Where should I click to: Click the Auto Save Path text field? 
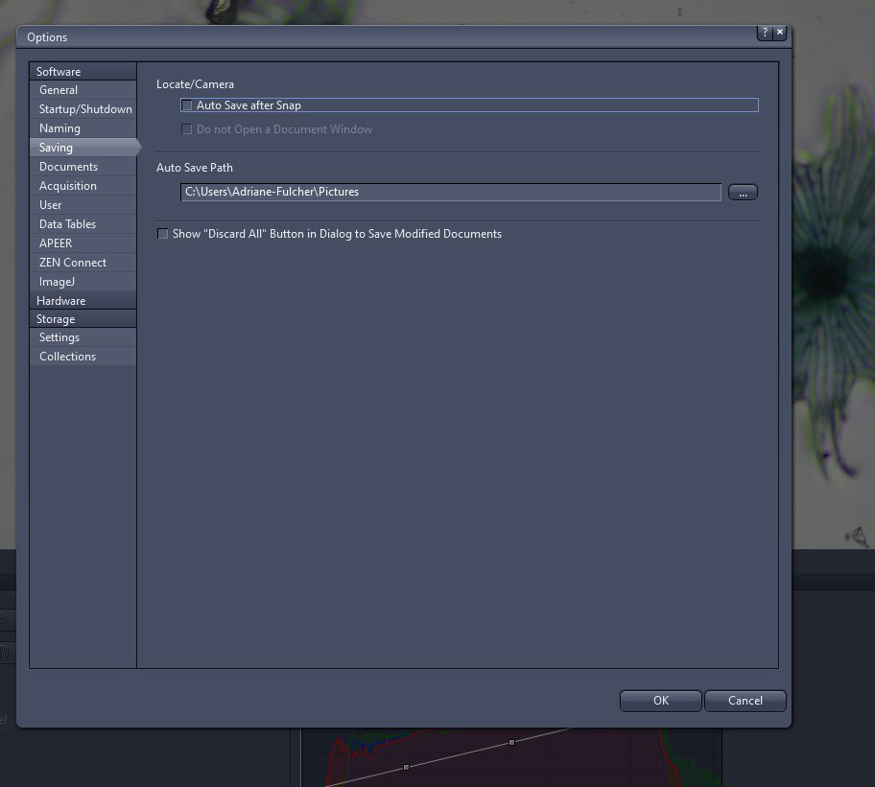[450, 192]
